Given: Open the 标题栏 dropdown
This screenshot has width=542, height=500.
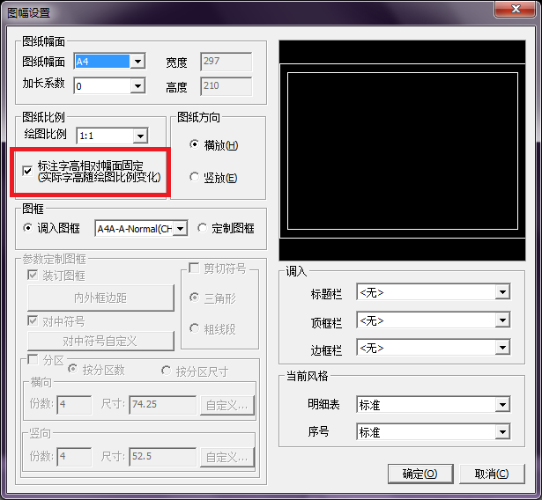Looking at the screenshot, I should click(502, 292).
